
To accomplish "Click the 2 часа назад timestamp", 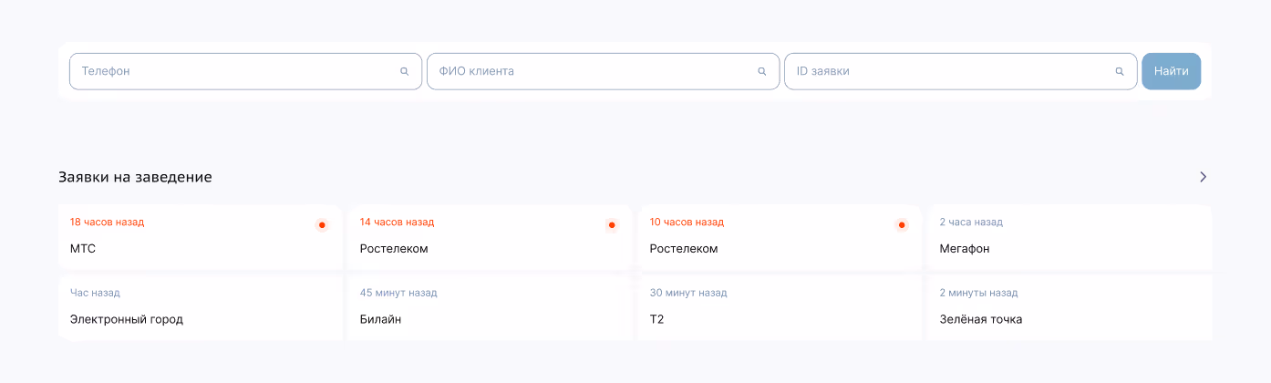I will 971,222.
